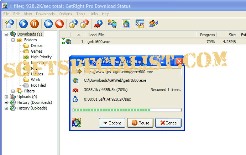Viewport: 246px width, 155px height.
Task: Sort list by Local File column header
Action: point(96,35)
